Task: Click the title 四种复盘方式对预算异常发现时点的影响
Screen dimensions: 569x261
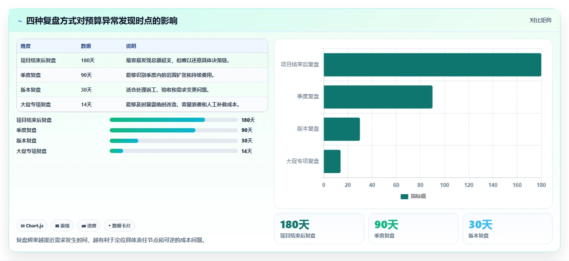Action: tap(102, 21)
